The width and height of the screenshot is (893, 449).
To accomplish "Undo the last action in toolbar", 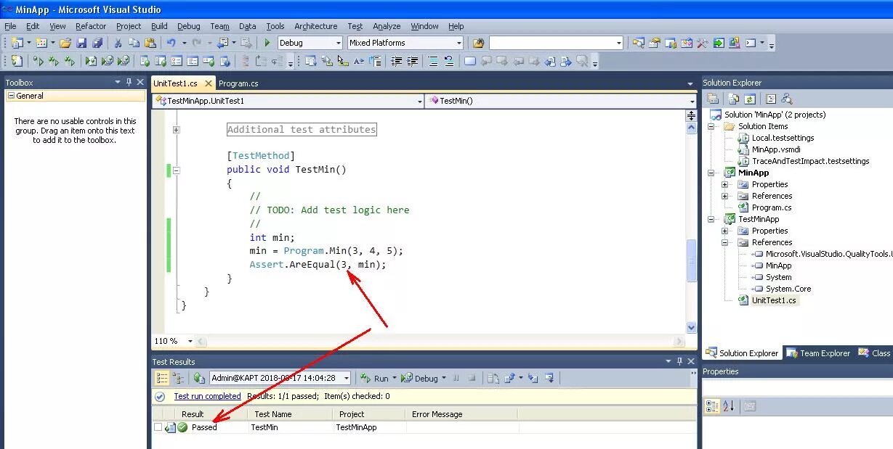I will [171, 43].
